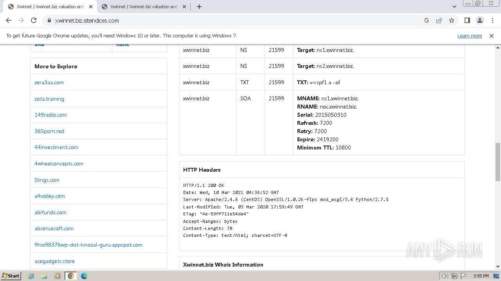Open network icon in system tray
Viewport: 501px width, 281px height.
(x=454, y=276)
